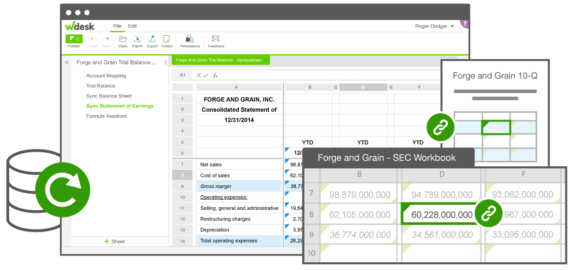Open Account Mapping sheet
The image size is (579, 270).
coord(106,76)
